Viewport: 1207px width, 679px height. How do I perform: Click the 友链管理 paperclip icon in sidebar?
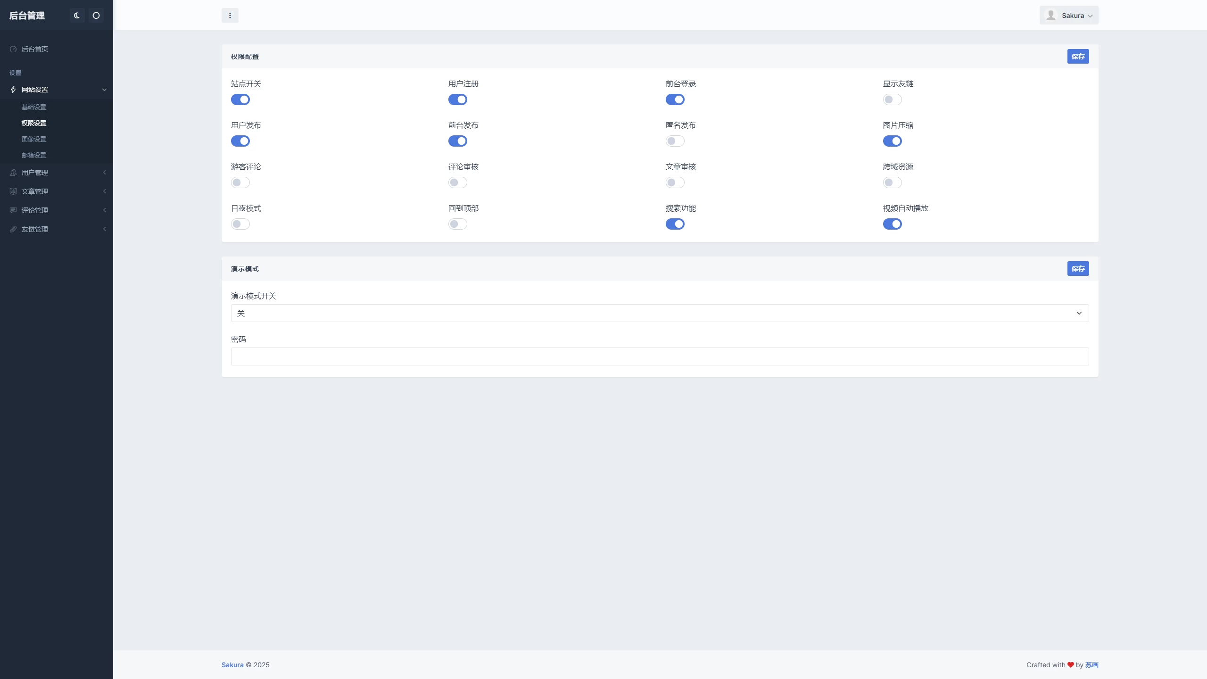pos(13,229)
